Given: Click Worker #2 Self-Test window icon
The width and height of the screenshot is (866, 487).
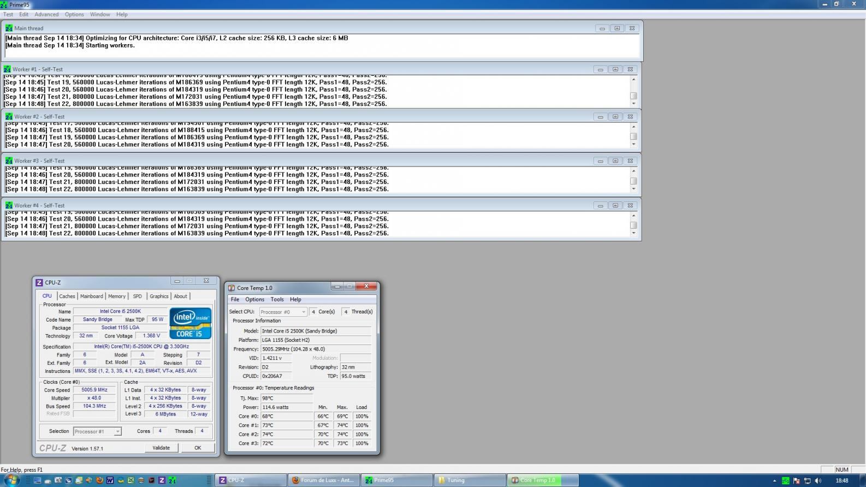Looking at the screenshot, I should [x=9, y=116].
